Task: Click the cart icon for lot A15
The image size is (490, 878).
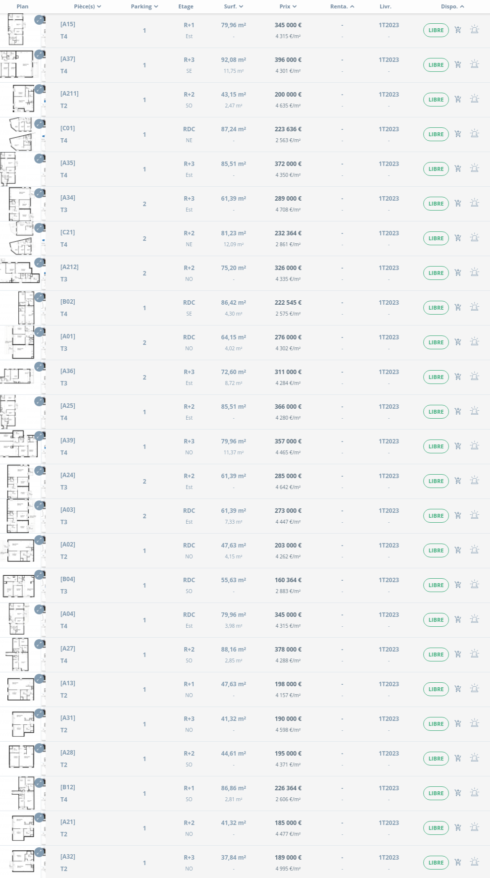Action: click(458, 30)
